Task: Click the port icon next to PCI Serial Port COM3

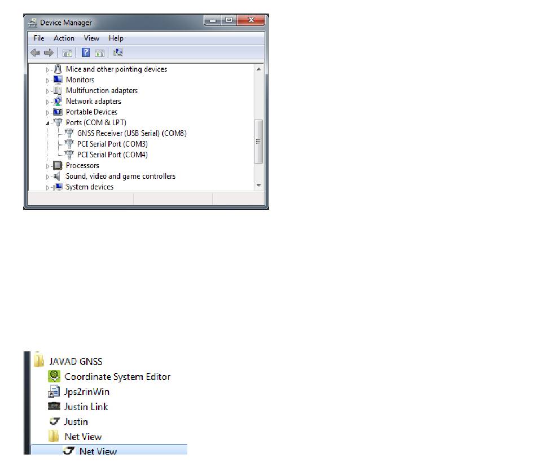Action: [69, 144]
